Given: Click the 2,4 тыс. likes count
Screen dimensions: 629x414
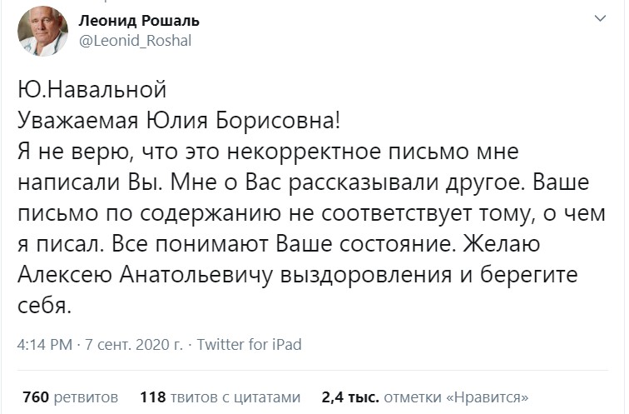Looking at the screenshot, I should click(350, 397).
